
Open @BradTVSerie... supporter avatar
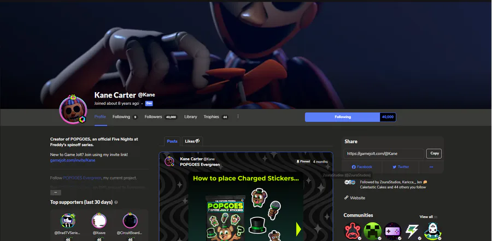coord(68,220)
